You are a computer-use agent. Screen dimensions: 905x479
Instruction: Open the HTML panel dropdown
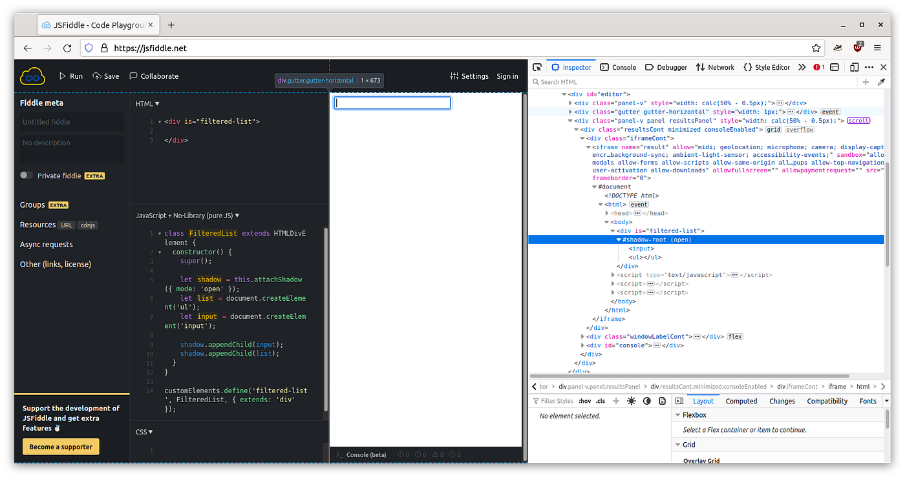point(147,103)
